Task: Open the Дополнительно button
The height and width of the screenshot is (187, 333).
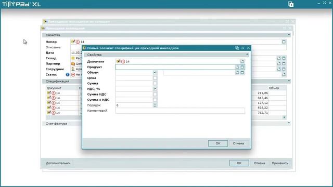Action: [x=58, y=163]
